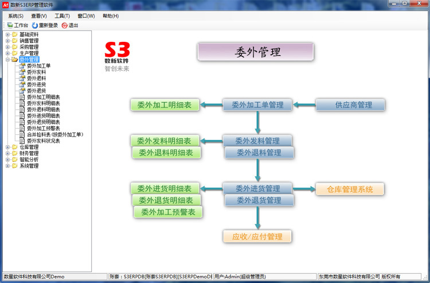The image size is (430, 283).
Task: Click the 委外加工预警表 report icon
Action: pos(22,128)
